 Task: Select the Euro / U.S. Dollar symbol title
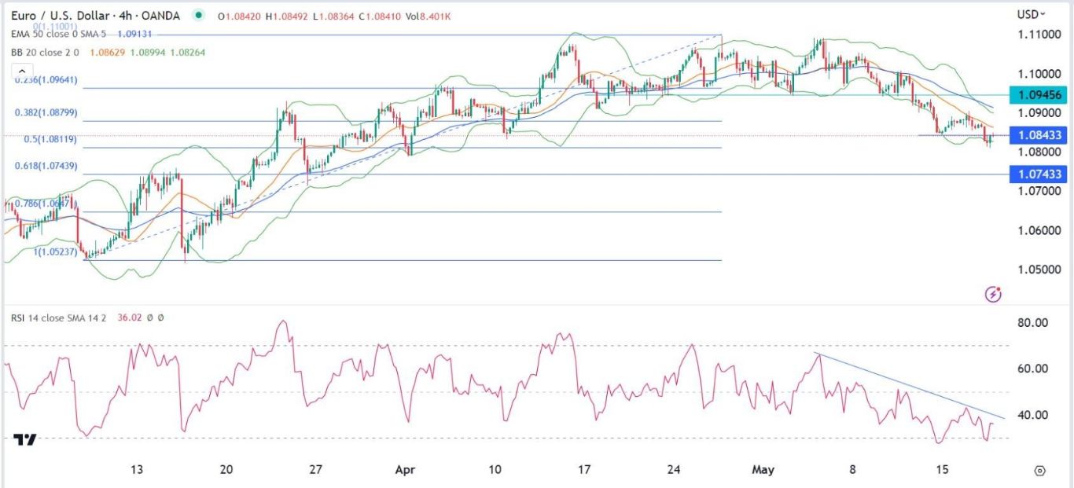point(96,15)
